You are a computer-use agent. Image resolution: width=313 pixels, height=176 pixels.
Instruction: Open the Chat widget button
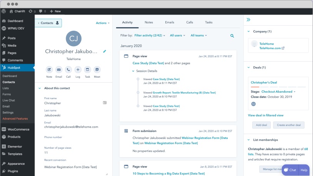click(290, 170)
